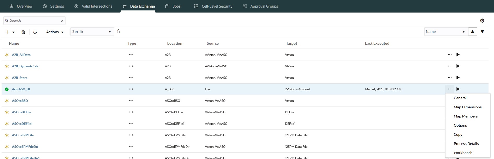Open the ASOtoBSO integration link
The image size is (494, 159).
click(20, 101)
